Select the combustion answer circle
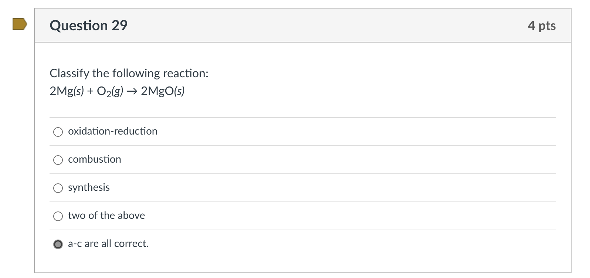 [x=58, y=160]
